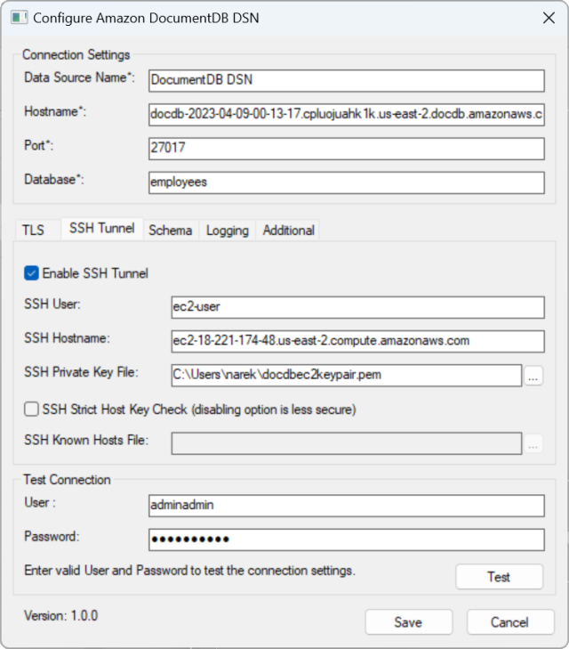The width and height of the screenshot is (569, 649).
Task: Click the SSH User field
Action: (357, 307)
